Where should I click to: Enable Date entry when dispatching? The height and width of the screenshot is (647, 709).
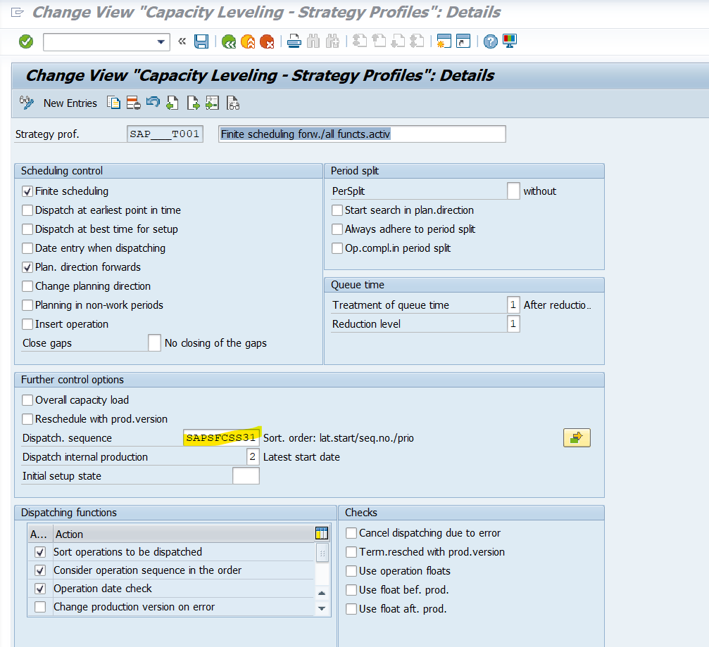[x=27, y=248]
